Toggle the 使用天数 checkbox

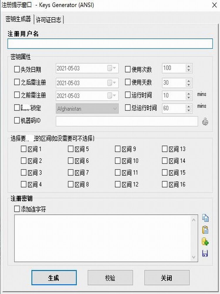pyautogui.click(x=128, y=82)
